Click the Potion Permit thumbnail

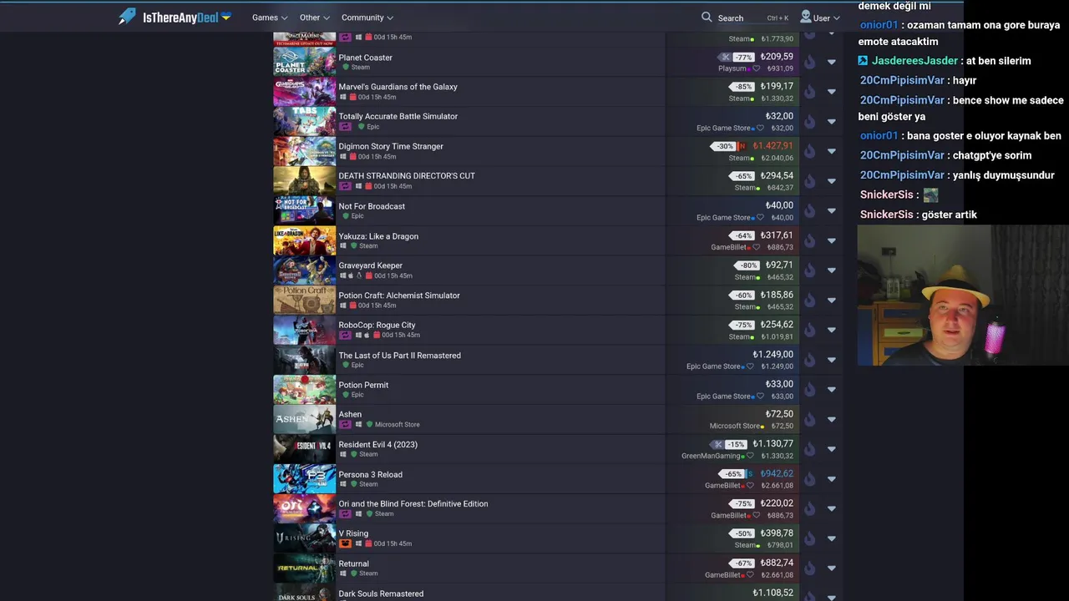(304, 390)
